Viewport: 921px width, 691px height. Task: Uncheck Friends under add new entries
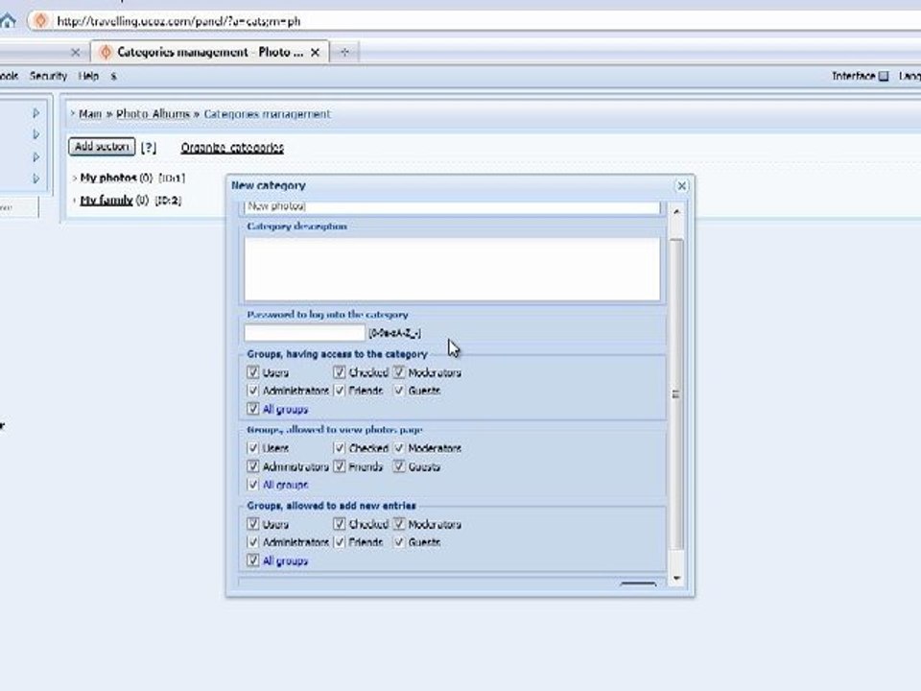[x=339, y=541]
